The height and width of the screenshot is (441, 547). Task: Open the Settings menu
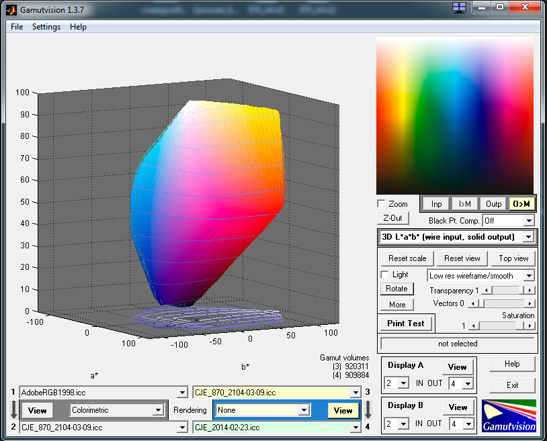pyautogui.click(x=46, y=27)
